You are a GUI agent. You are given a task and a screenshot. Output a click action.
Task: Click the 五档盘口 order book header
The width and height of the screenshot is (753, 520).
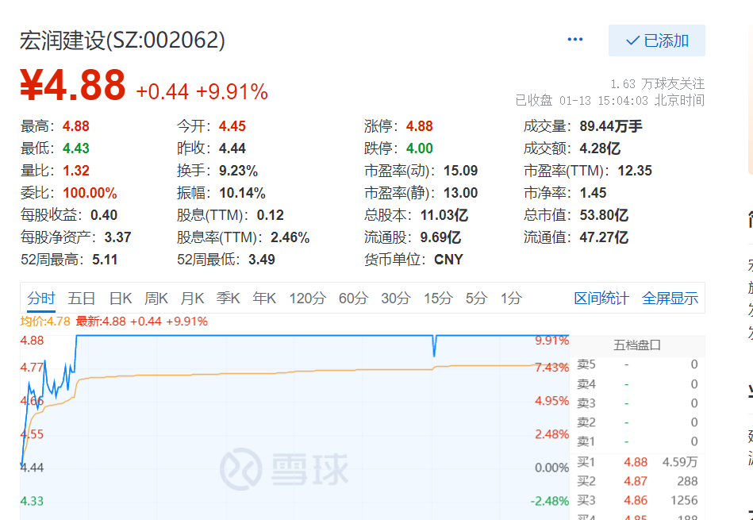coord(637,345)
